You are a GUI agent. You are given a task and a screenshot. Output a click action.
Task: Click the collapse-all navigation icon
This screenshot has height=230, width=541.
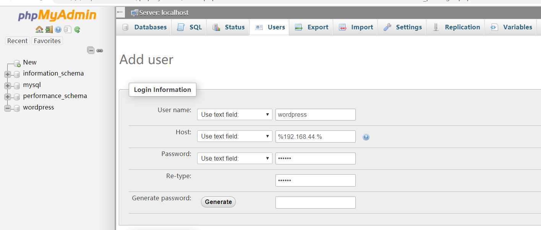[91, 50]
